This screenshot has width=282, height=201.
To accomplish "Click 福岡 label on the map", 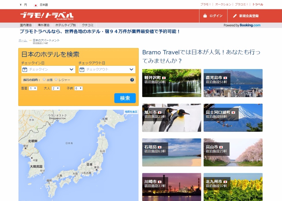I will coord(49,180).
